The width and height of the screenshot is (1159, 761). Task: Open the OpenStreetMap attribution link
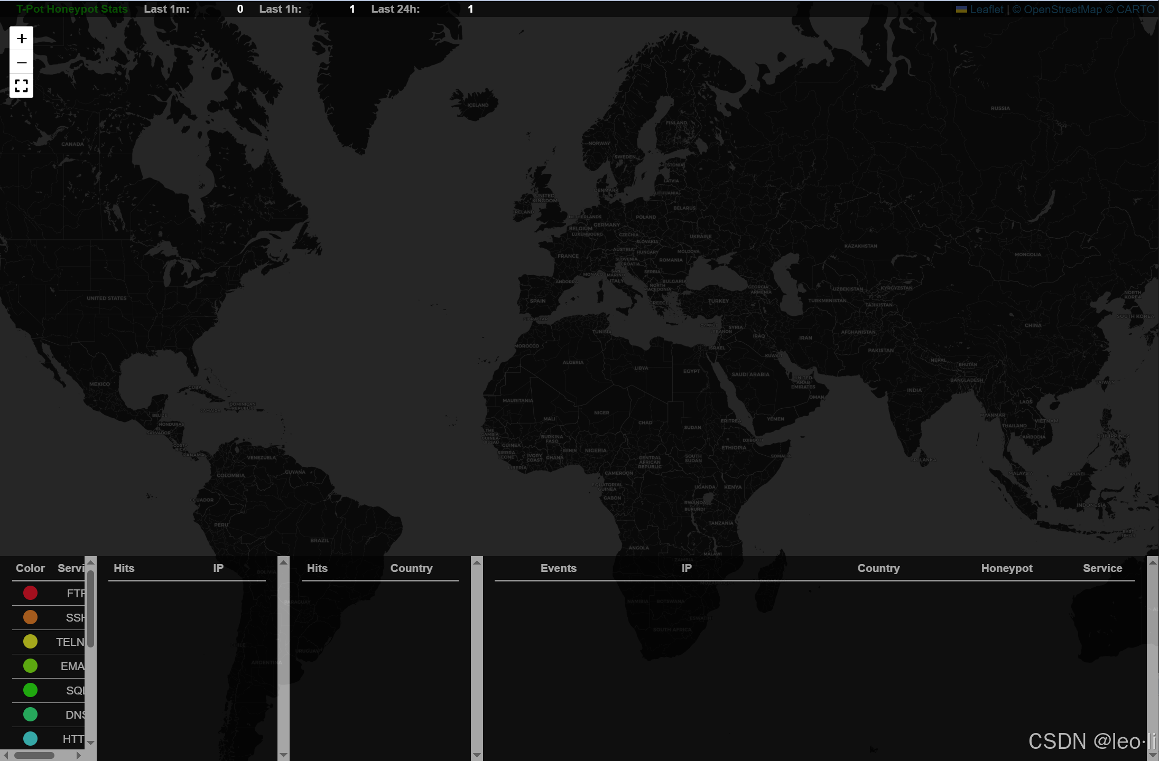1062,10
